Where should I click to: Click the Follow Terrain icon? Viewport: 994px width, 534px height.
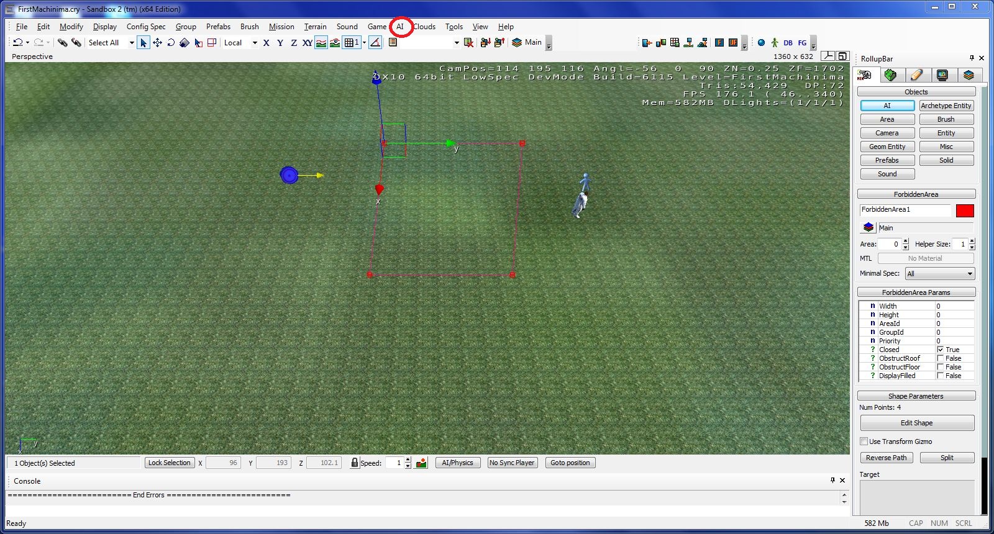[321, 42]
